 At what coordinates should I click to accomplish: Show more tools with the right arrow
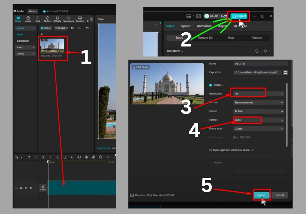(91, 19)
